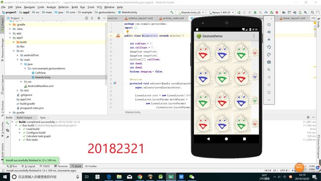321x181 pixels.
Task: Open Google Chrome from taskbar
Action: pos(140,177)
